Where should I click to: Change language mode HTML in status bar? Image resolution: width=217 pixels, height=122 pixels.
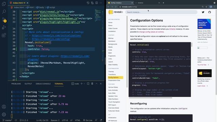(x=78, y=120)
